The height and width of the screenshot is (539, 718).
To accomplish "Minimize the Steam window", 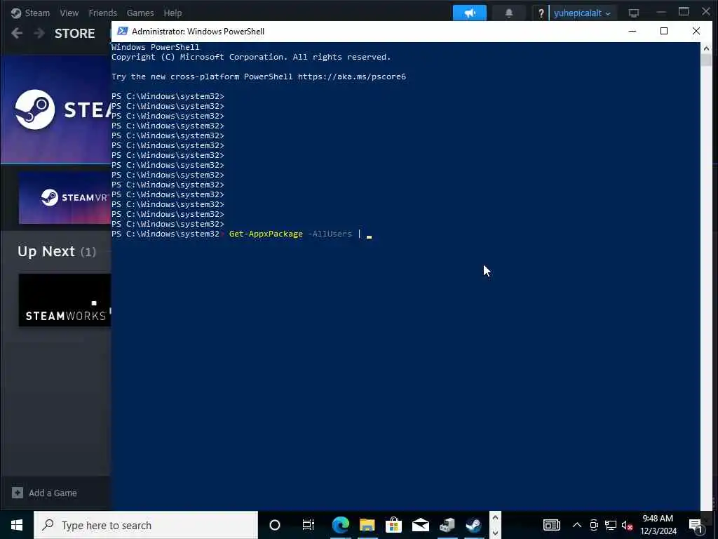I will click(x=661, y=13).
